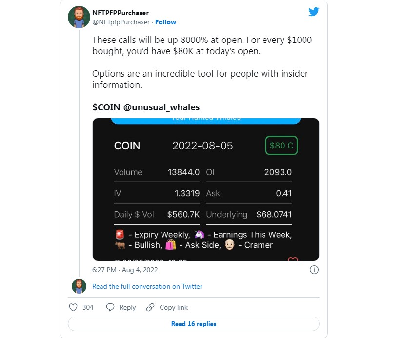Click the tweet timestamp Aug 4, 2022
405x338 pixels.
click(125, 270)
